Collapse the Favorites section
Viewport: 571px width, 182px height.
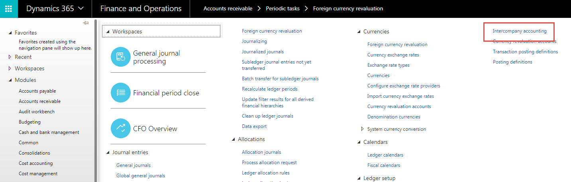point(10,33)
